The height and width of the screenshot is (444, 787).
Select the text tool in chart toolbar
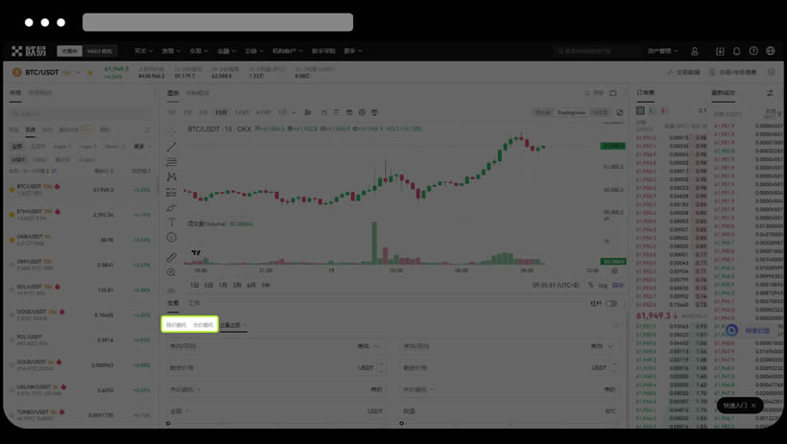pyautogui.click(x=172, y=222)
